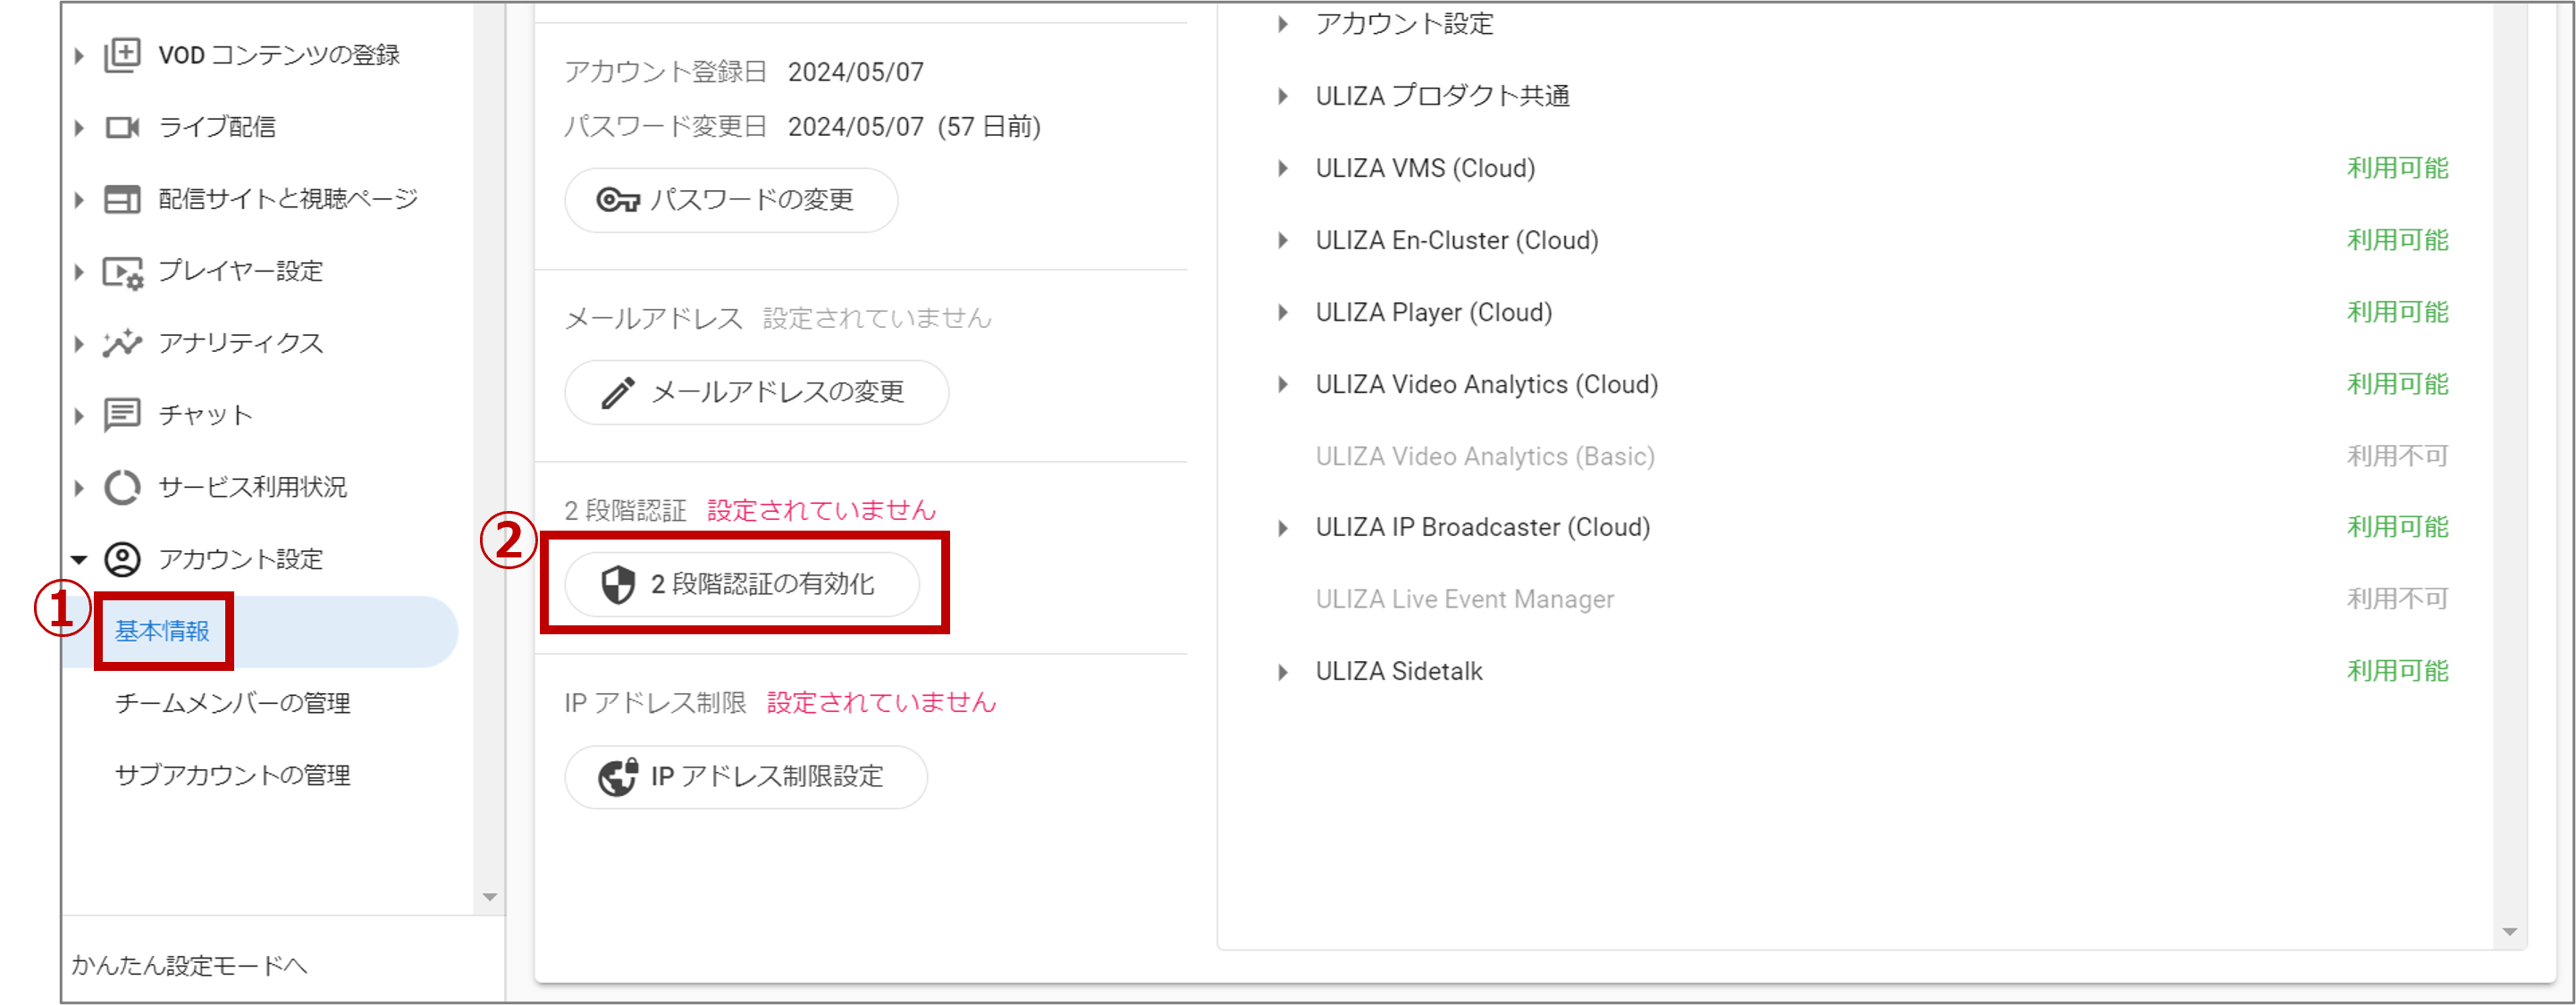Expand VOD コンテンツの登録 in the sidebar
This screenshot has width=2576, height=1005.
(79, 56)
